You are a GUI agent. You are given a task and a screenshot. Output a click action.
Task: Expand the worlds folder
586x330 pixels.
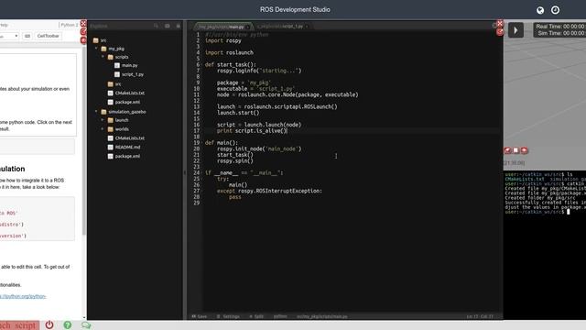pos(103,129)
